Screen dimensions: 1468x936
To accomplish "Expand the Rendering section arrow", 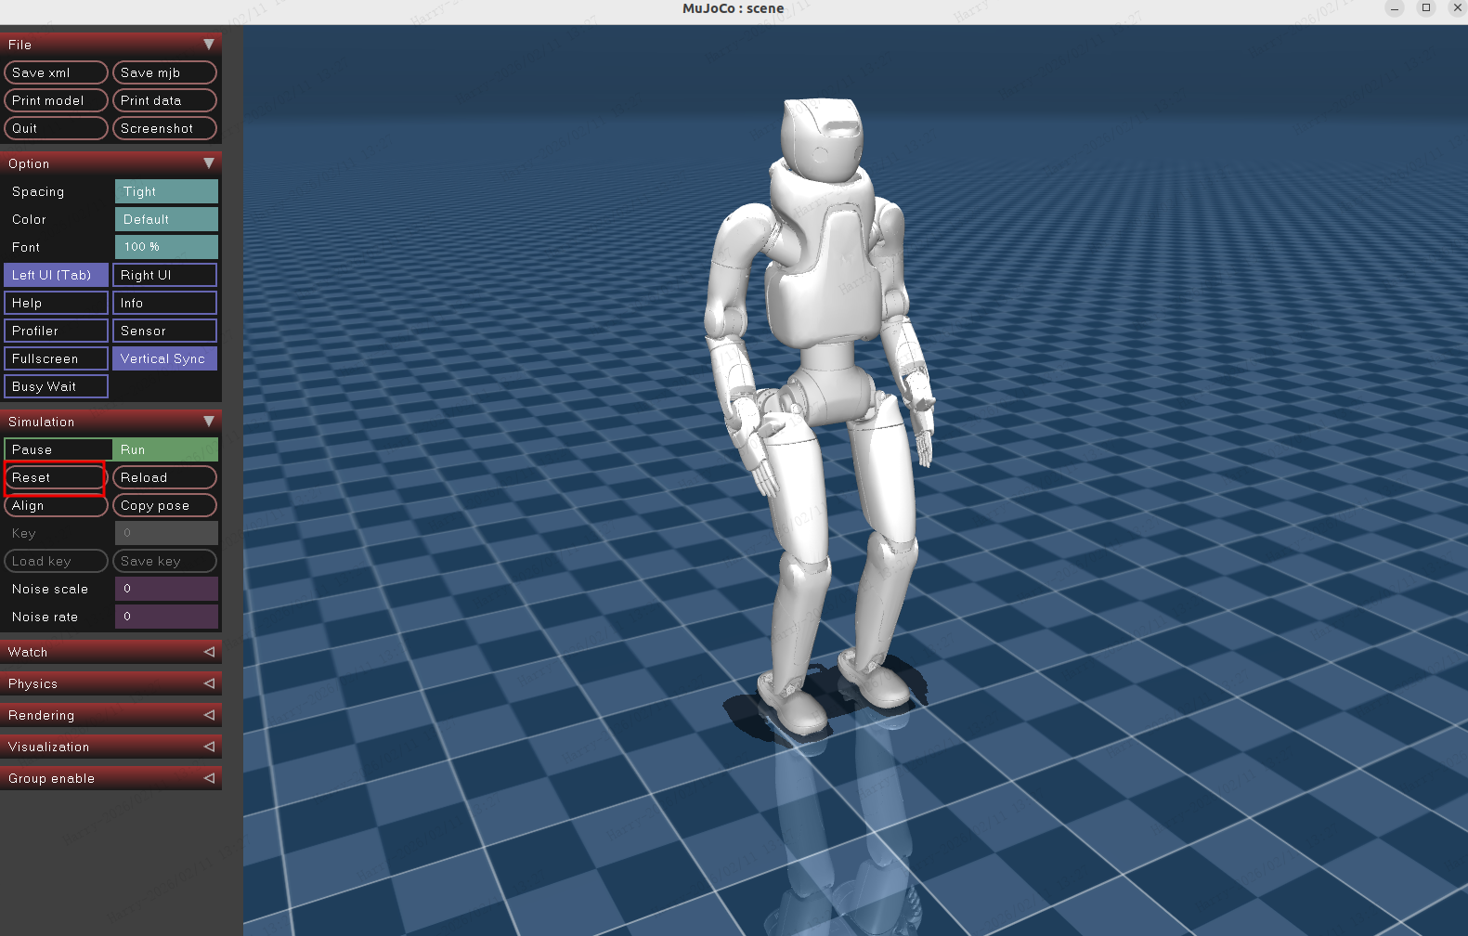I will click(x=208, y=715).
